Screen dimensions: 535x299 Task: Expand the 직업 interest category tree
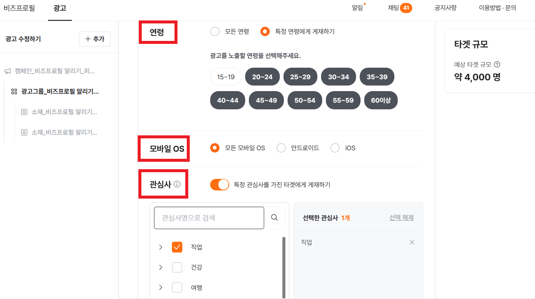tap(160, 247)
